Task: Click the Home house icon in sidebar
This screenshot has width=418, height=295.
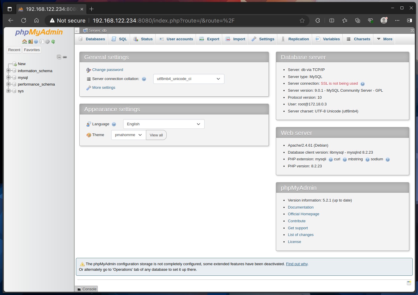Action: (x=25, y=41)
